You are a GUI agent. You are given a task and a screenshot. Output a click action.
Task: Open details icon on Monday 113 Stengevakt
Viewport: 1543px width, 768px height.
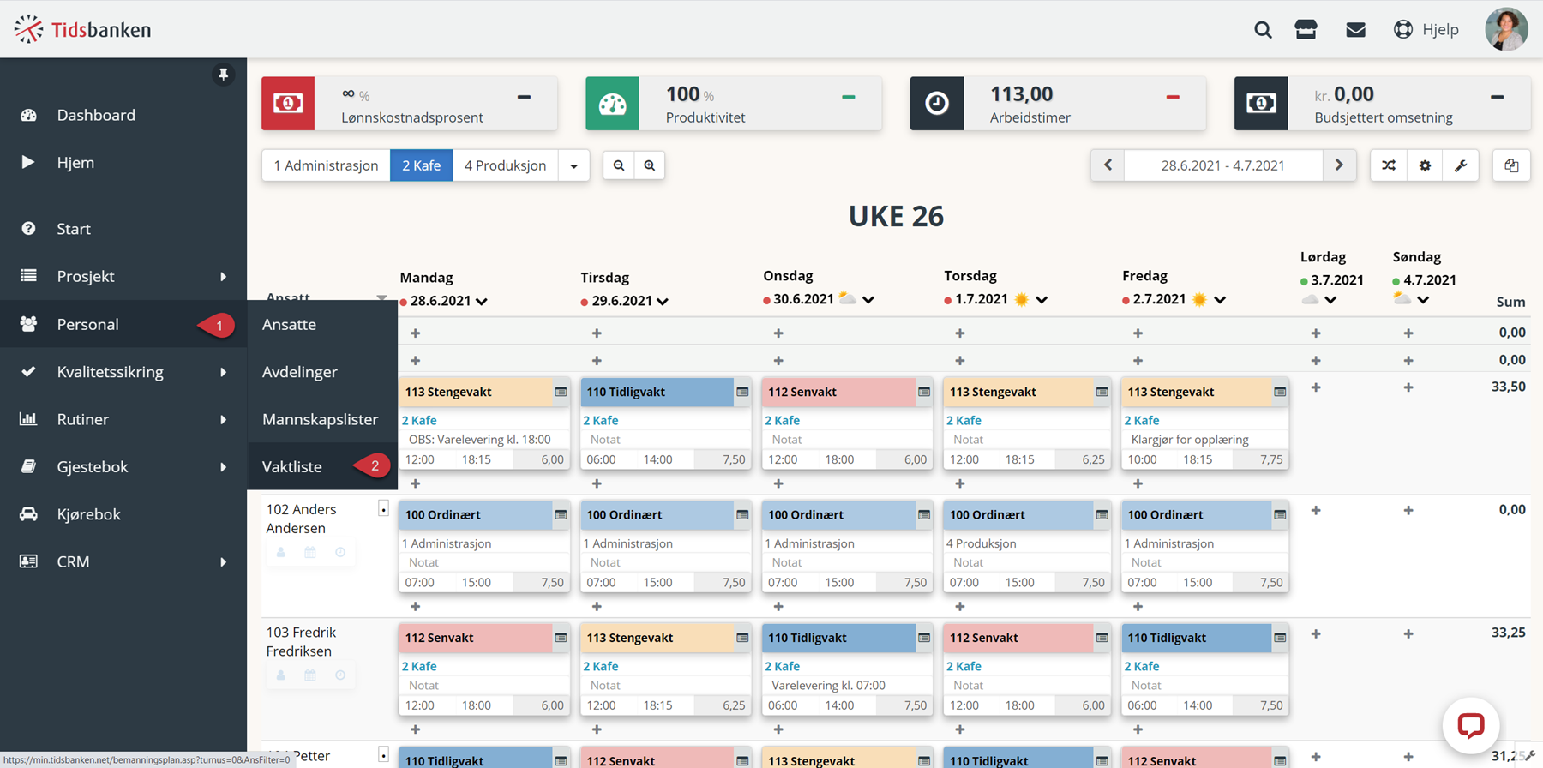pos(561,392)
